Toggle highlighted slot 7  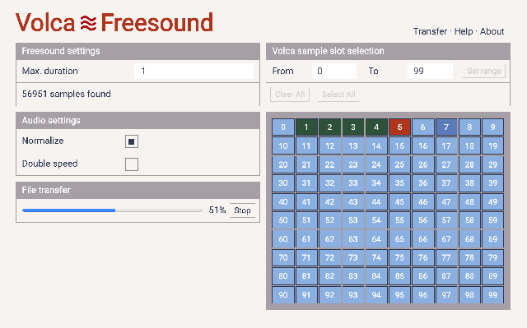(x=446, y=127)
